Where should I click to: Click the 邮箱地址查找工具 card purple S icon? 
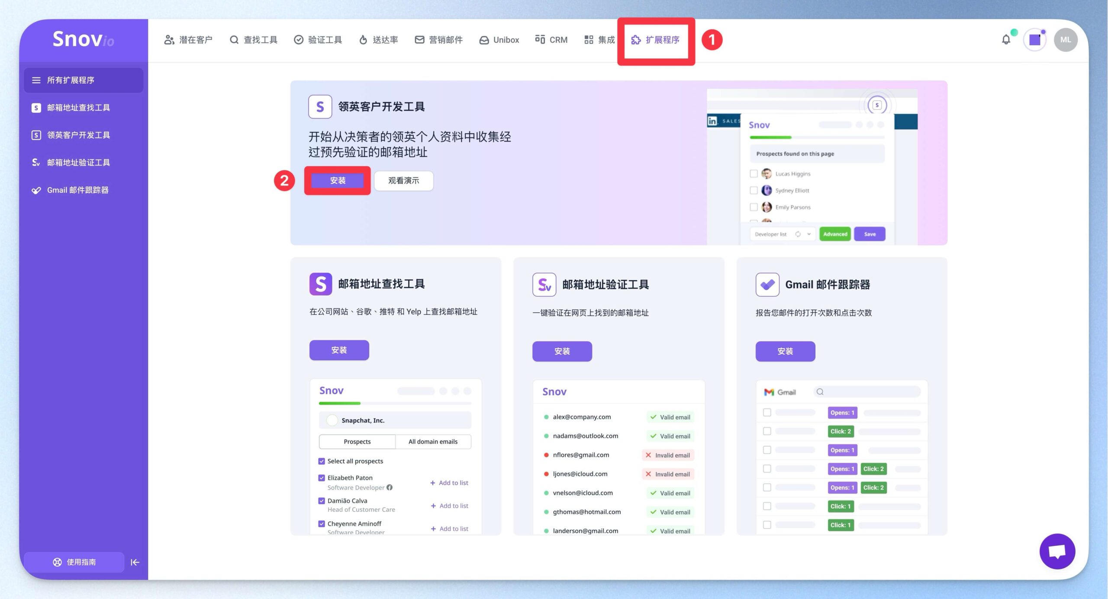pyautogui.click(x=320, y=284)
